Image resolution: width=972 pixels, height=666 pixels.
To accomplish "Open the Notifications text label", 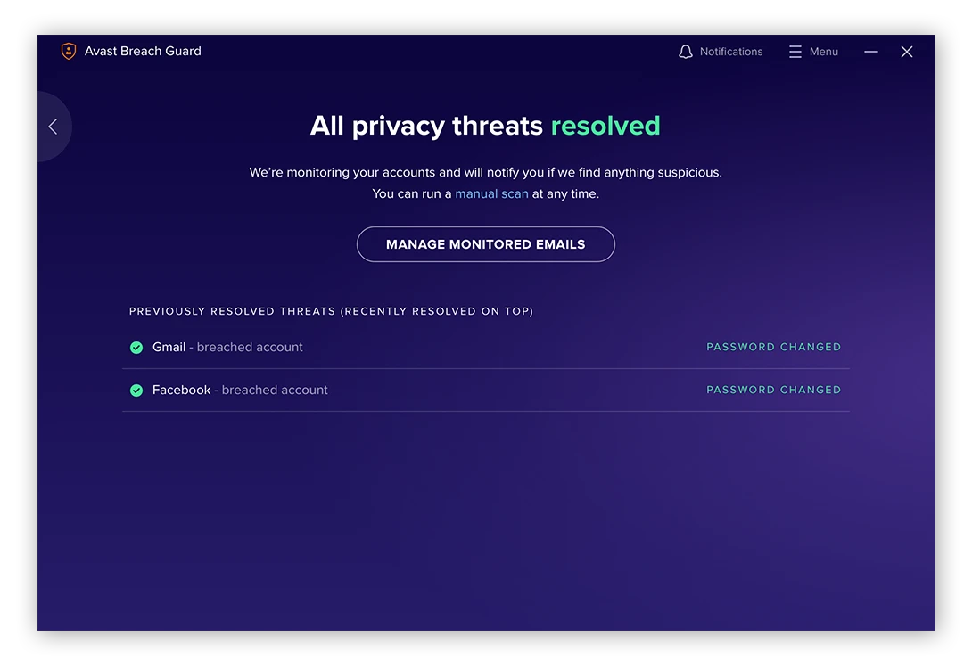I will (x=731, y=52).
